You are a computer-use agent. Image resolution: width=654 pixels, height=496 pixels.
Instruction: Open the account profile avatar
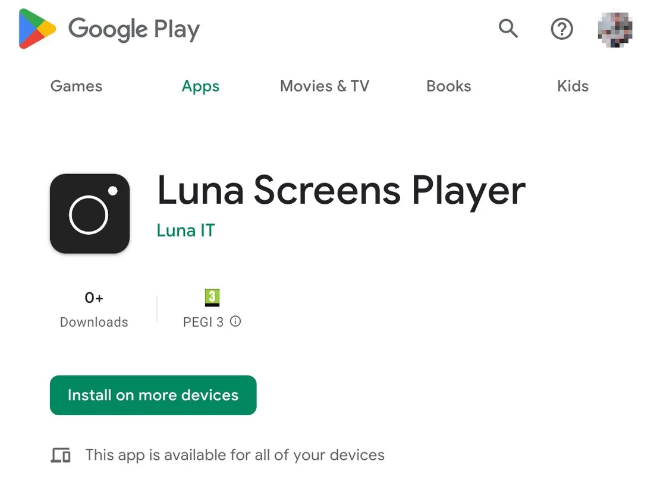(615, 30)
